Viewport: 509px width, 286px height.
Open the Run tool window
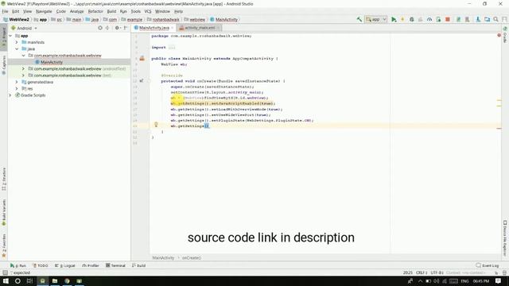(x=18, y=265)
